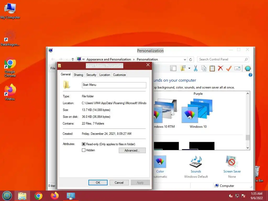Expand the address bar history dropdown
The width and height of the screenshot is (268, 201).
(185, 60)
